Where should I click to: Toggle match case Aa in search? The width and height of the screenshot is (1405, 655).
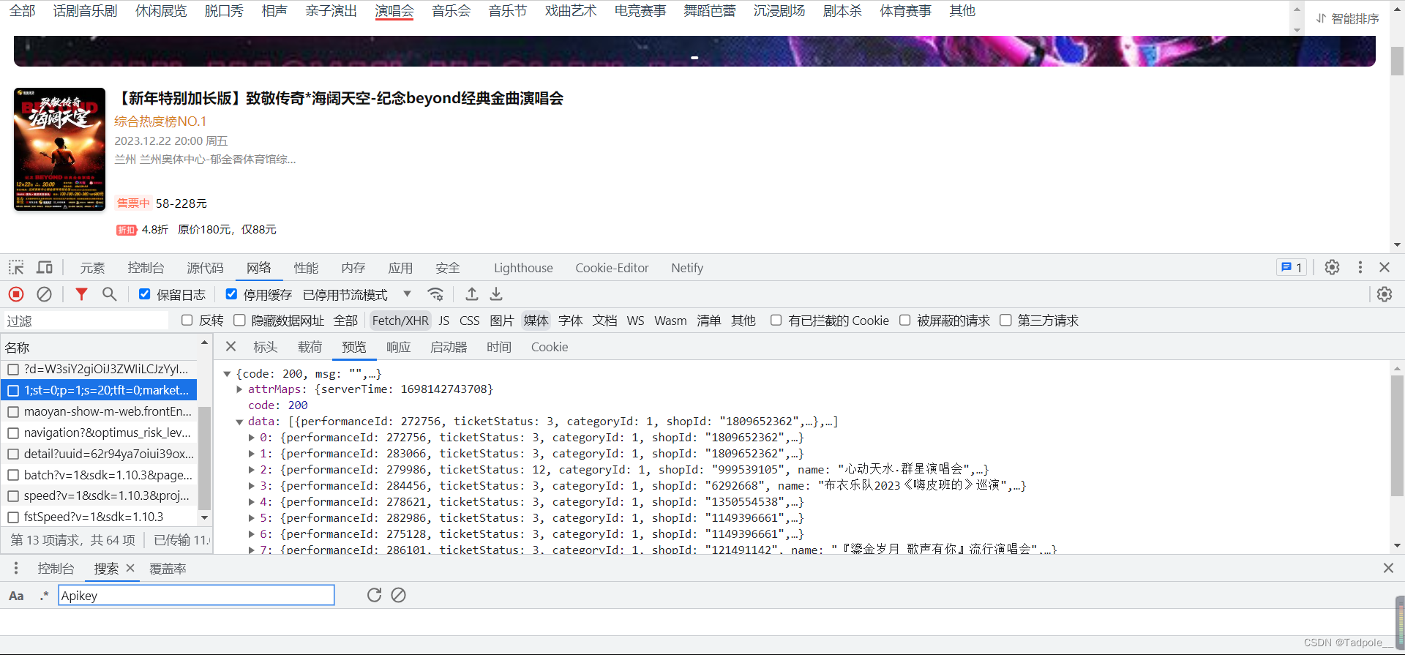point(16,596)
